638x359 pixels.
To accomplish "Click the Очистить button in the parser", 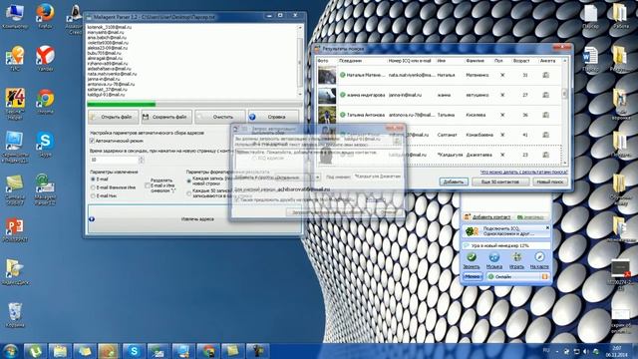I will 219,117.
